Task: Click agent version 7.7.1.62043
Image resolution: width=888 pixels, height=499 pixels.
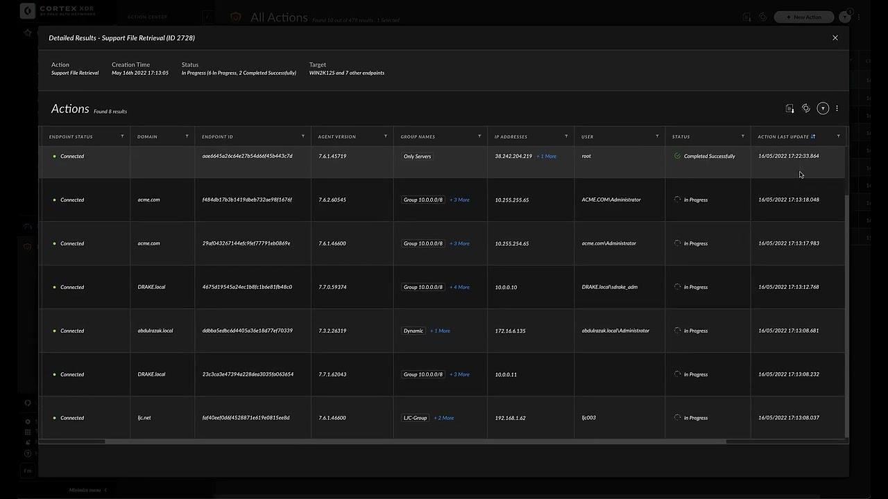Action: click(332, 374)
